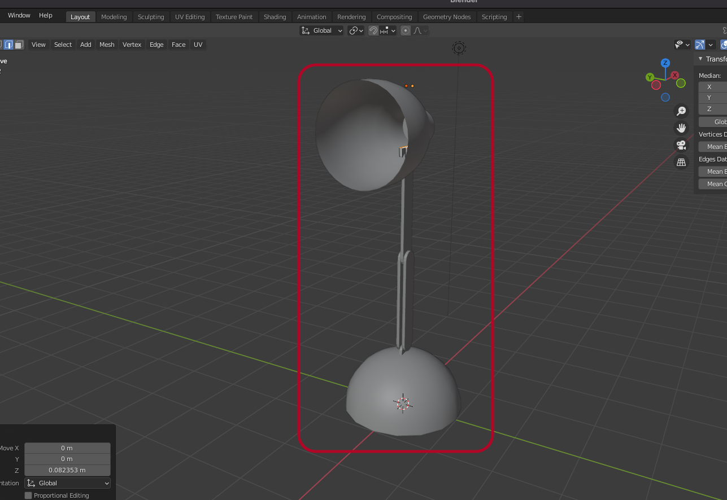Image resolution: width=727 pixels, height=500 pixels.
Task: Click the second Mean field under Edges Data
Action: pyautogui.click(x=713, y=184)
